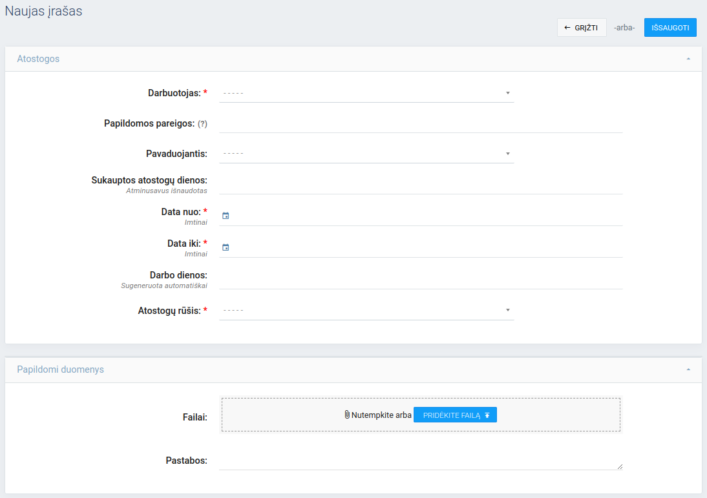Click the Pridėkite failą upload button

[455, 415]
